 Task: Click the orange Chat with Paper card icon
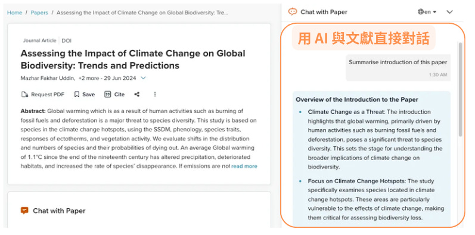point(24,211)
